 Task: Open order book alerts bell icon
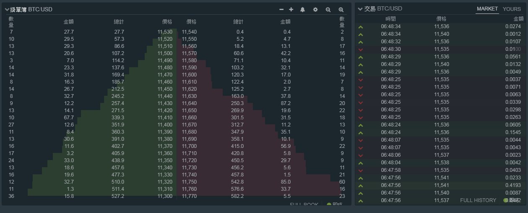tap(302, 9)
